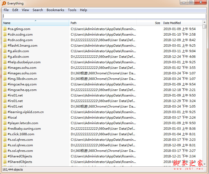Open the Edit menu
Image resolution: width=209 pixels, height=174 pixels.
(x=15, y=10)
